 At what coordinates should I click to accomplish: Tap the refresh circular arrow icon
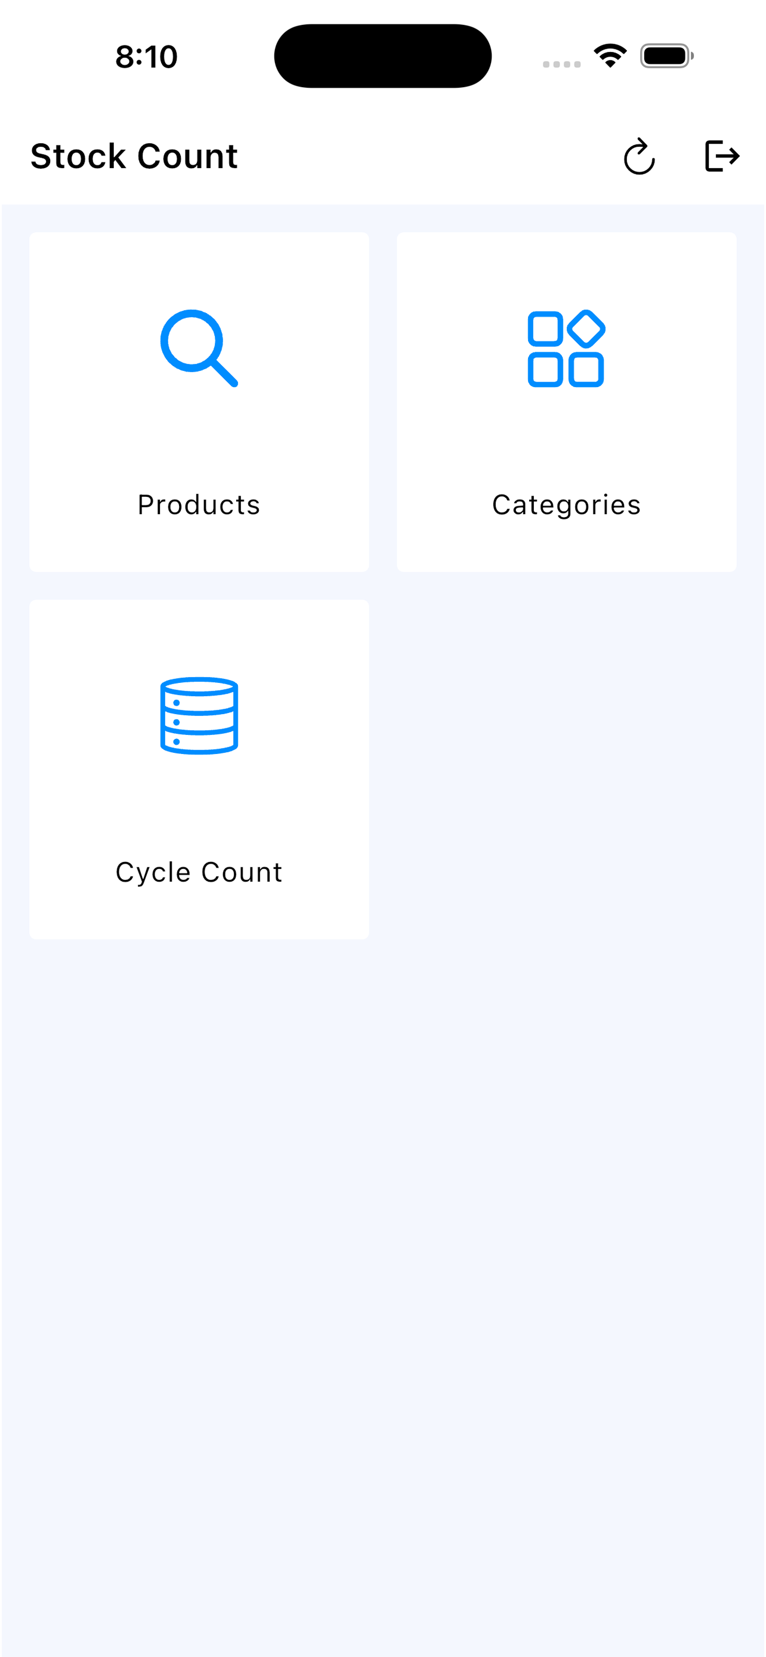(x=639, y=156)
